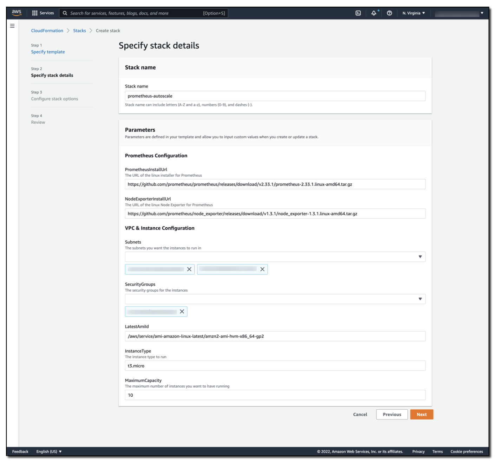Open the Feedback link in footer
Image resolution: width=497 pixels, height=462 pixels.
(20, 451)
